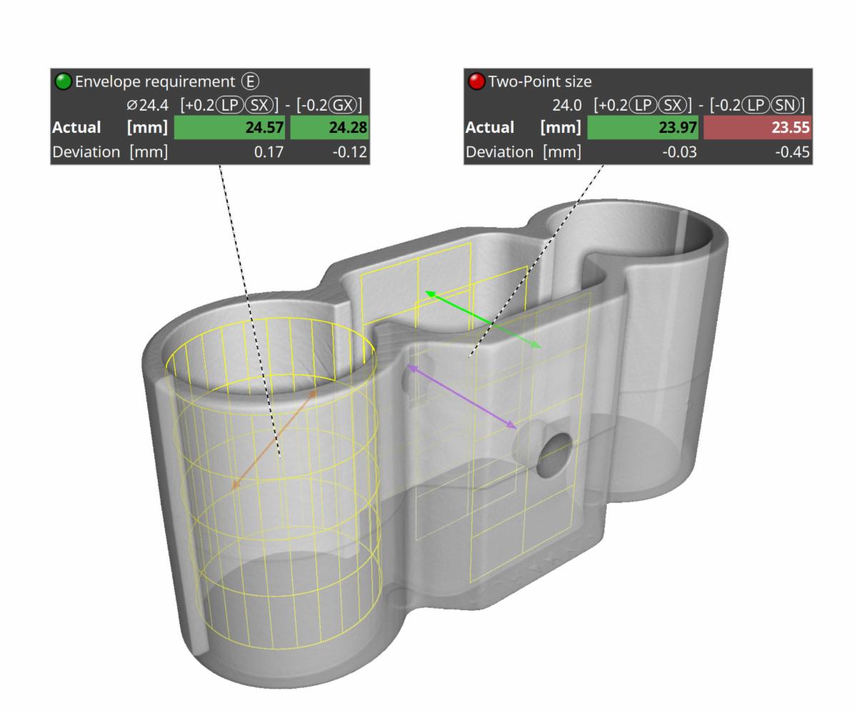The height and width of the screenshot is (713, 857).
Task: Click the Ø diameter symbol before 24.4
Action: 134,104
